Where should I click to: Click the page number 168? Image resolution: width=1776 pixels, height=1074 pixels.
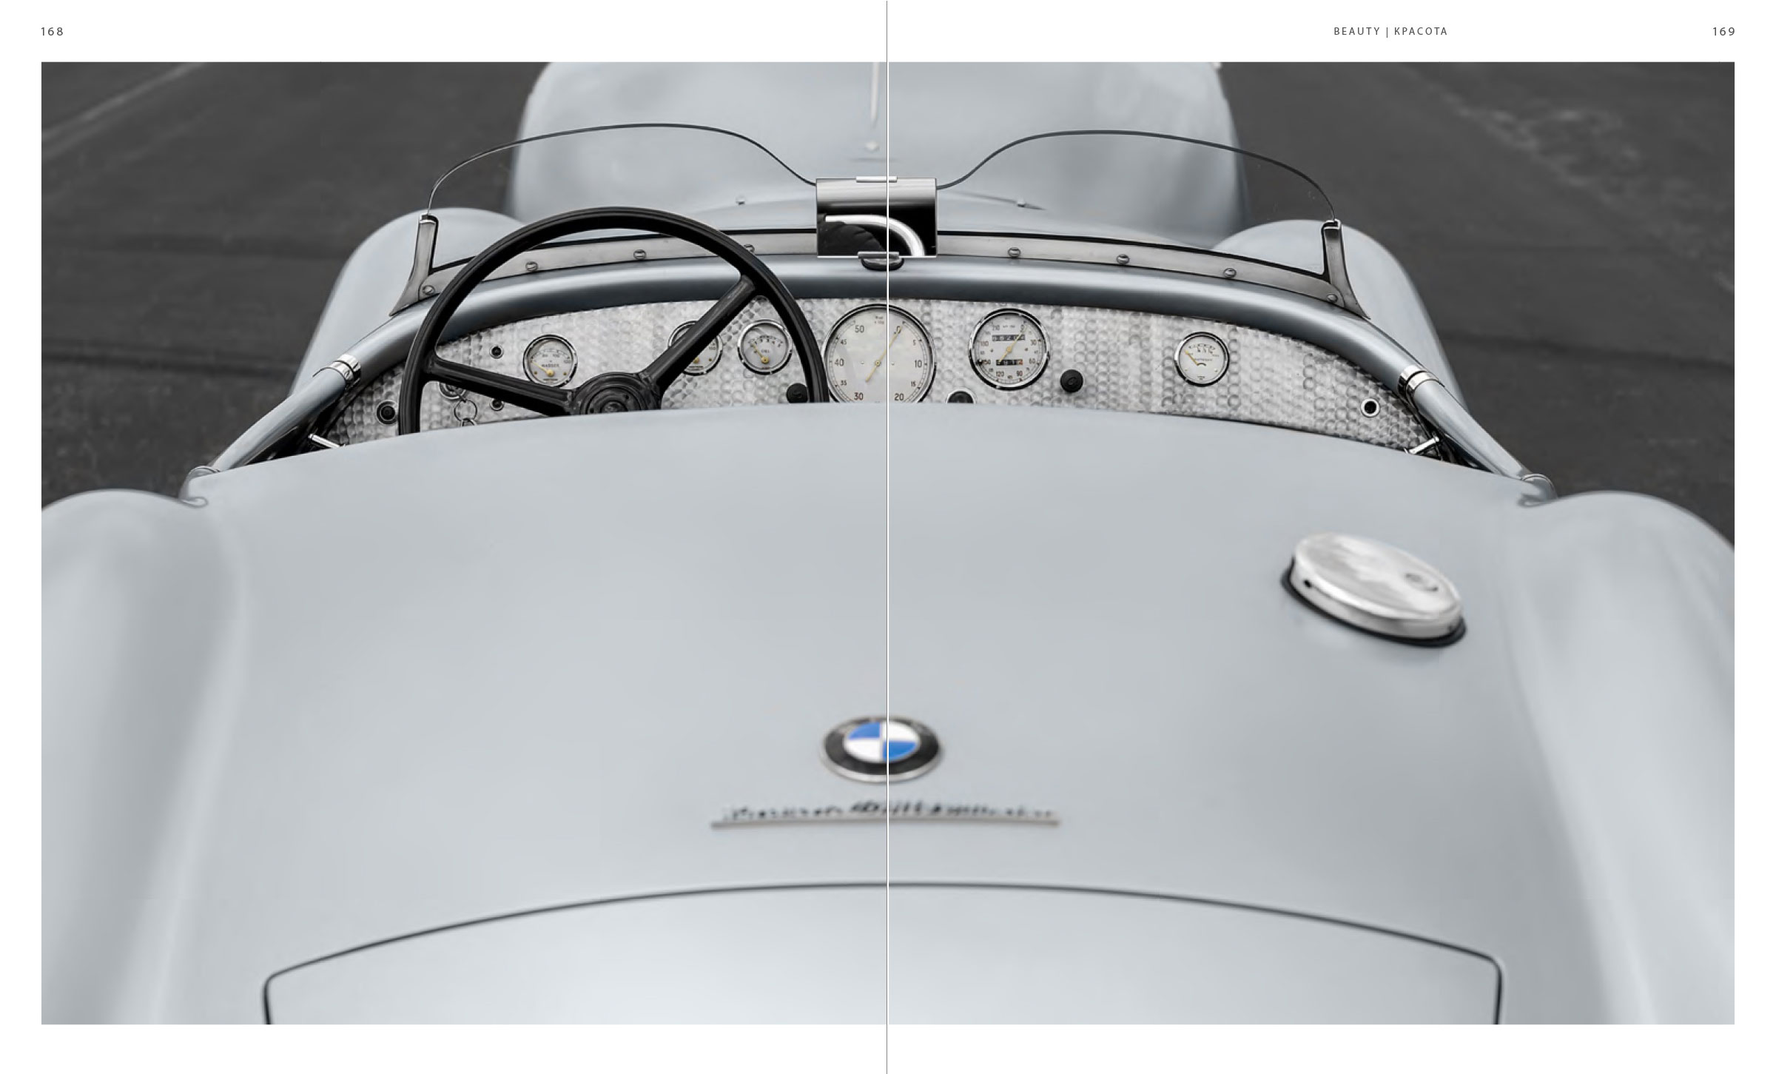coord(53,32)
